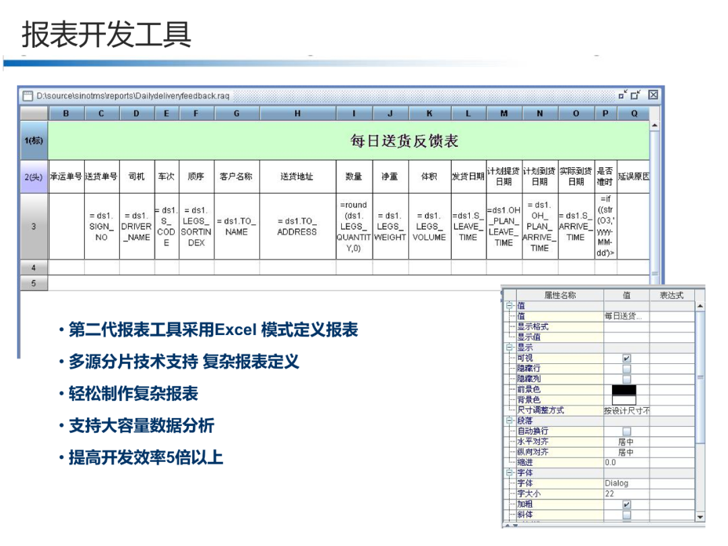Image resolution: width=728 pixels, height=546 pixels.
Task: Select row header 2(头)
Action: [x=34, y=177]
